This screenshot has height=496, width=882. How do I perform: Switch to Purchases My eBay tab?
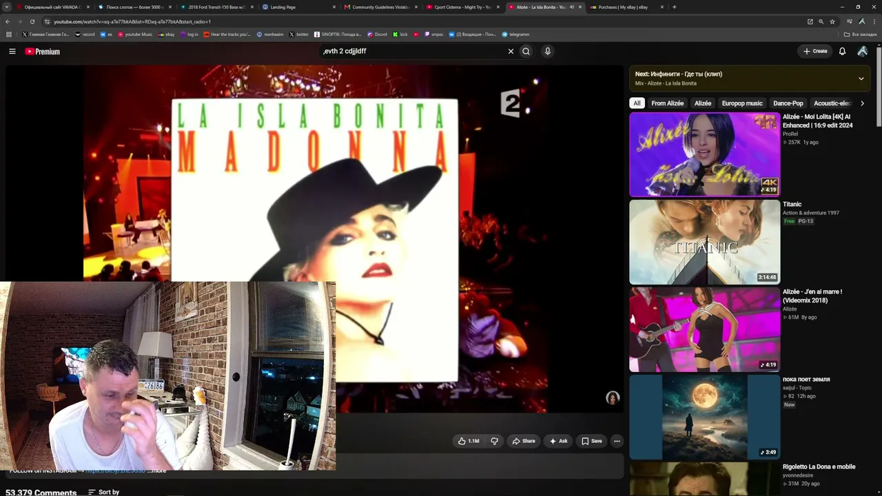[627, 7]
